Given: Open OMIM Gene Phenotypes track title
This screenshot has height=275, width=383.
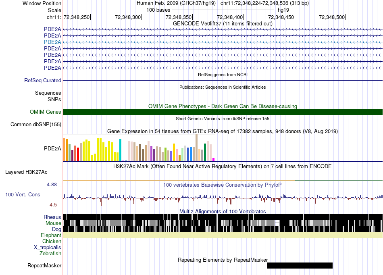Looking at the screenshot, I should (223, 106).
